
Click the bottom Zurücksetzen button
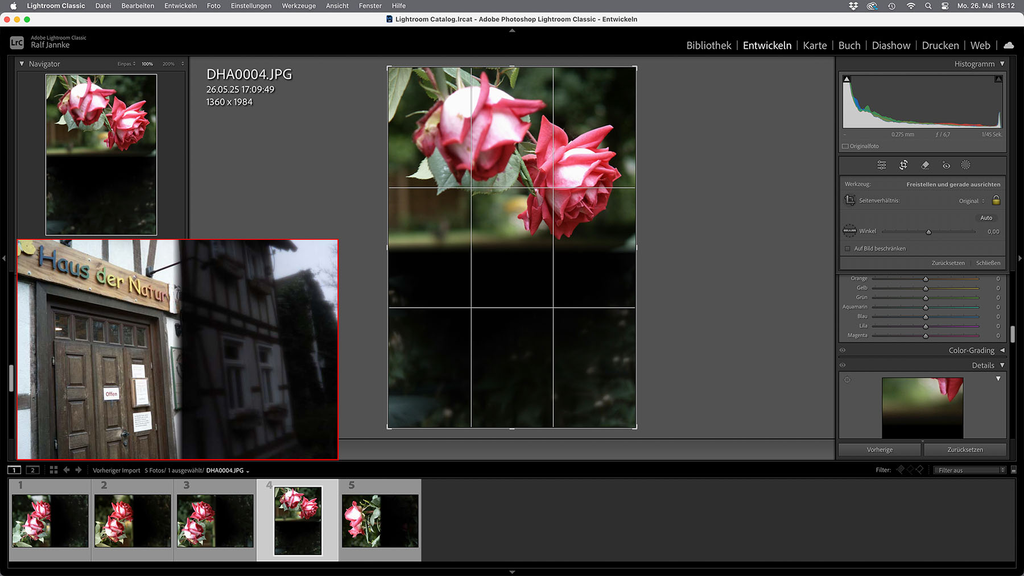pyautogui.click(x=965, y=450)
